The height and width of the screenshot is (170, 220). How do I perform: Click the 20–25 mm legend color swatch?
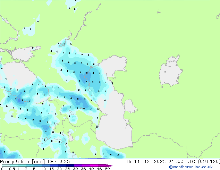(x=62, y=165)
